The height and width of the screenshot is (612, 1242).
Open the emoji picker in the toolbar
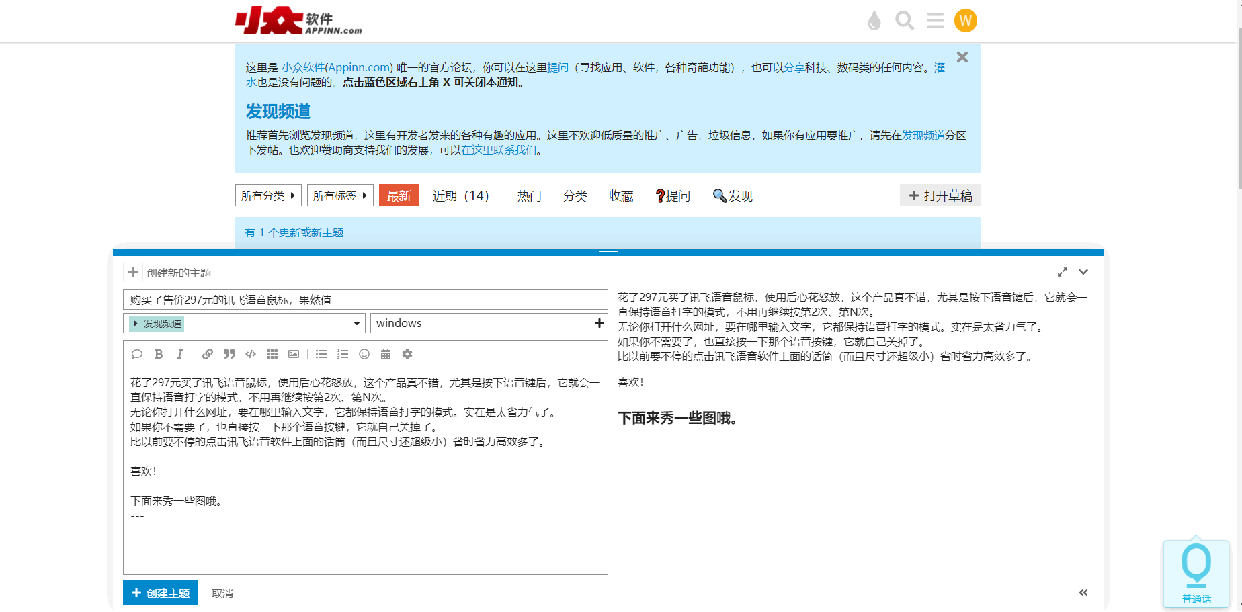pyautogui.click(x=364, y=354)
